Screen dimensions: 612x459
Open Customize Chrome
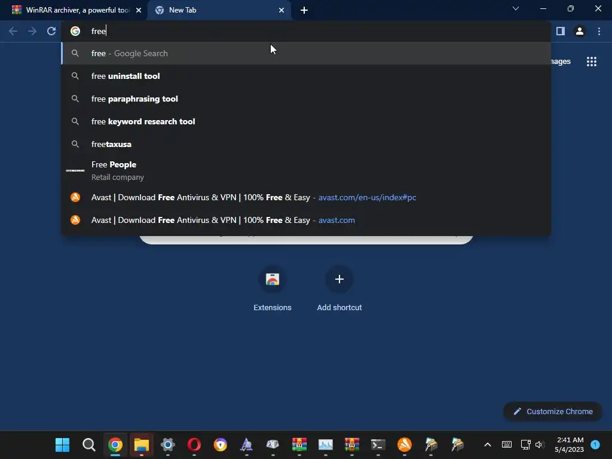pos(553,411)
